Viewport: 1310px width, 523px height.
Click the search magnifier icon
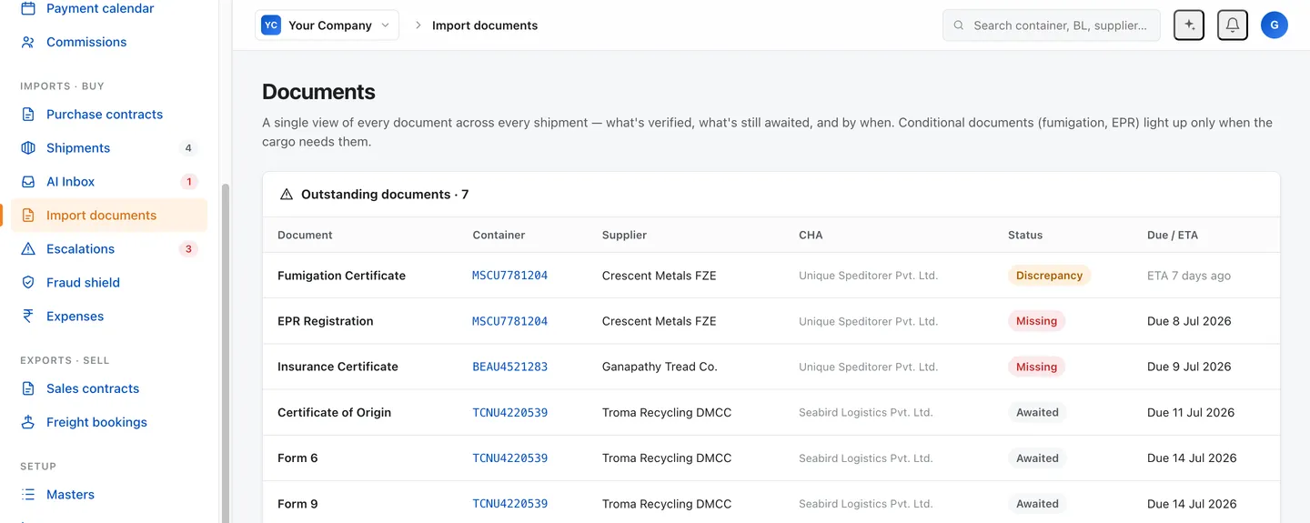click(959, 25)
